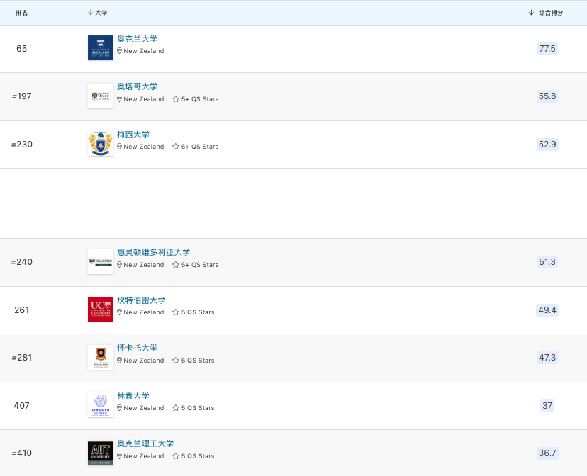Click the University of Auckland logo
The height and width of the screenshot is (476, 587).
click(x=100, y=48)
